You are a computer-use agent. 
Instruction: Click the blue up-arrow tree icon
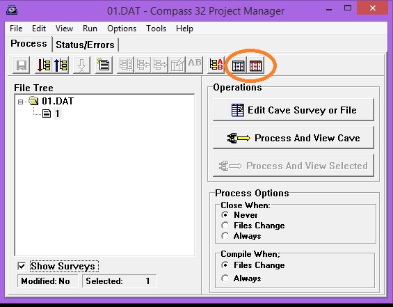tap(61, 65)
